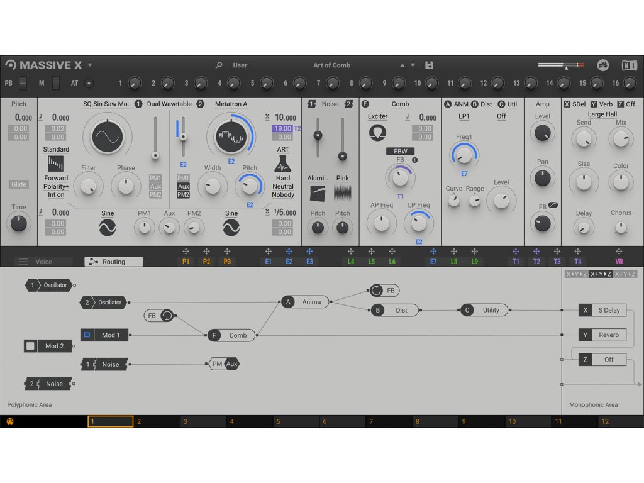Screen dimensions: 644x483
Task: Toggle the PB switch
Action: pos(23,83)
